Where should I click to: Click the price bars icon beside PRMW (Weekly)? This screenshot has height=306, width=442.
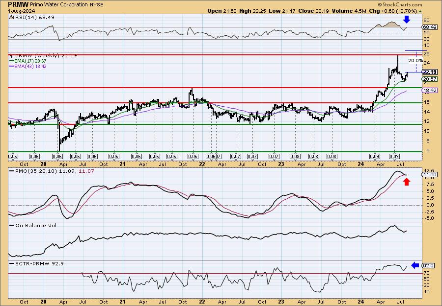11,55
